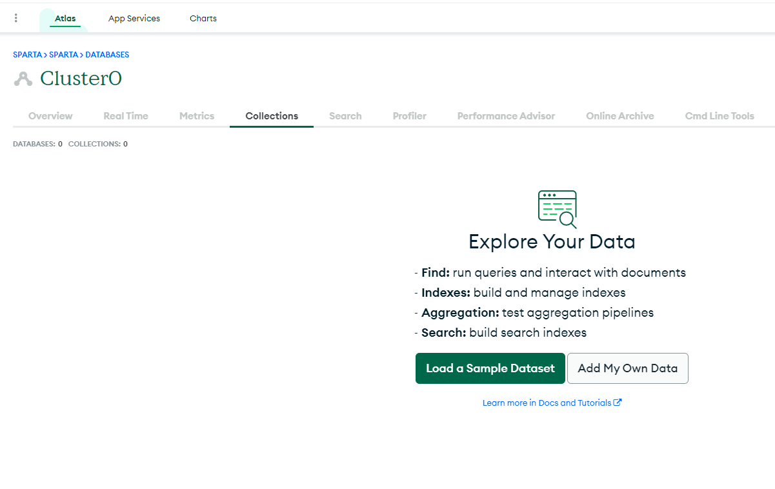Go to the Profiler tab
This screenshot has height=489, width=775.
tap(410, 116)
